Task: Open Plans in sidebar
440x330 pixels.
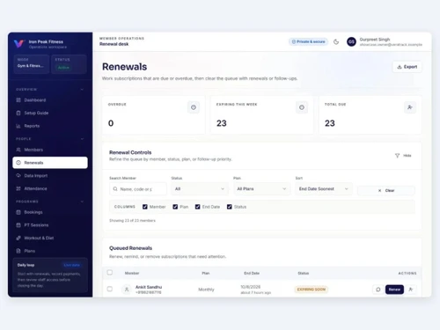Action: click(50, 251)
